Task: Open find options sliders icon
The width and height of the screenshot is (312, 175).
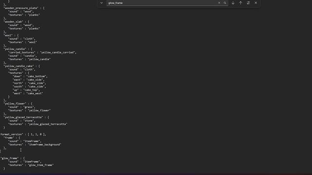Action: pos(248,3)
